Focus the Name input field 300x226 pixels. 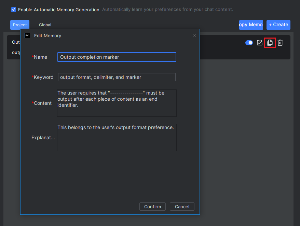pos(117,57)
